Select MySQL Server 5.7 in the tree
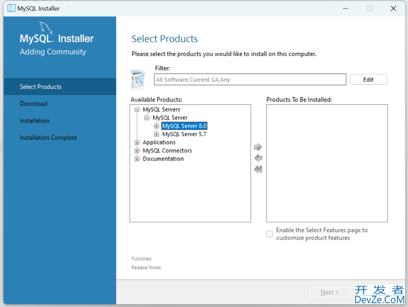Image resolution: width=408 pixels, height=307 pixels. (185, 134)
